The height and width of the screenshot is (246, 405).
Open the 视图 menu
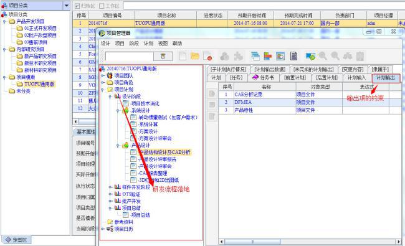point(163,44)
